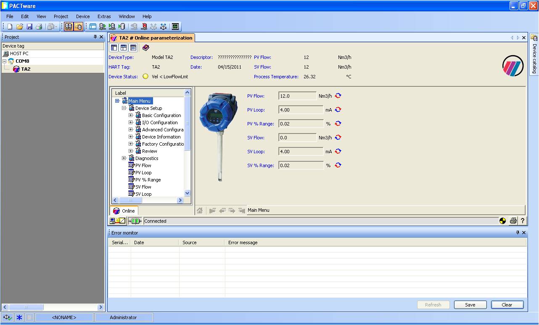Screen dimensions: 539x325
Task: Expand Advanced Configuration node
Action: (x=131, y=130)
